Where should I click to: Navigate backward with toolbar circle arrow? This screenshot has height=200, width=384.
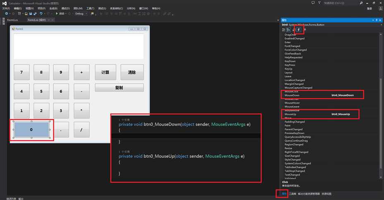6,14
